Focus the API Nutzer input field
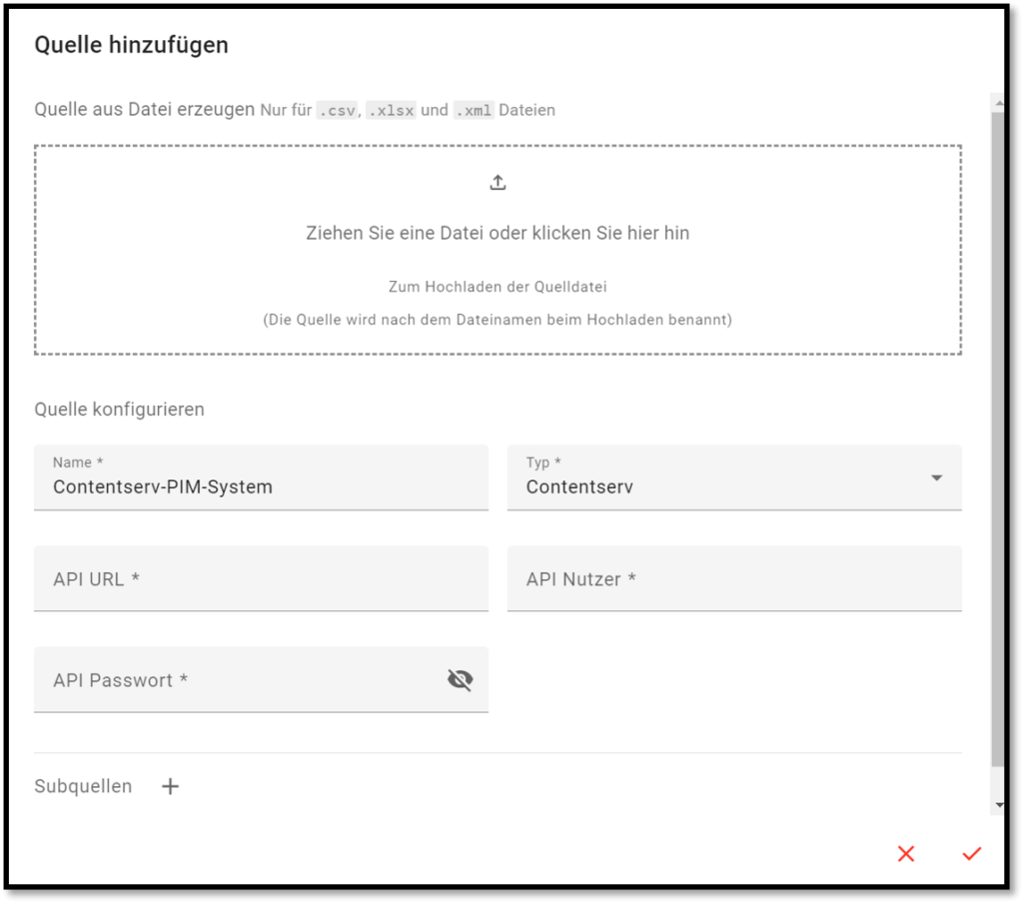 [734, 578]
